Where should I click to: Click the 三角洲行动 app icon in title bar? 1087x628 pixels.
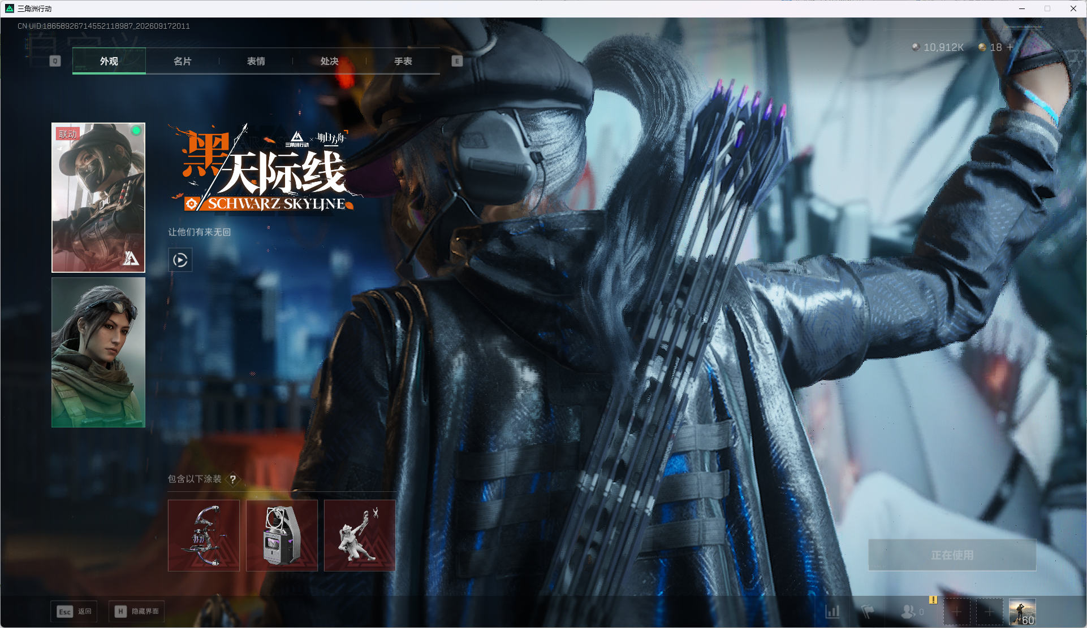(x=9, y=8)
